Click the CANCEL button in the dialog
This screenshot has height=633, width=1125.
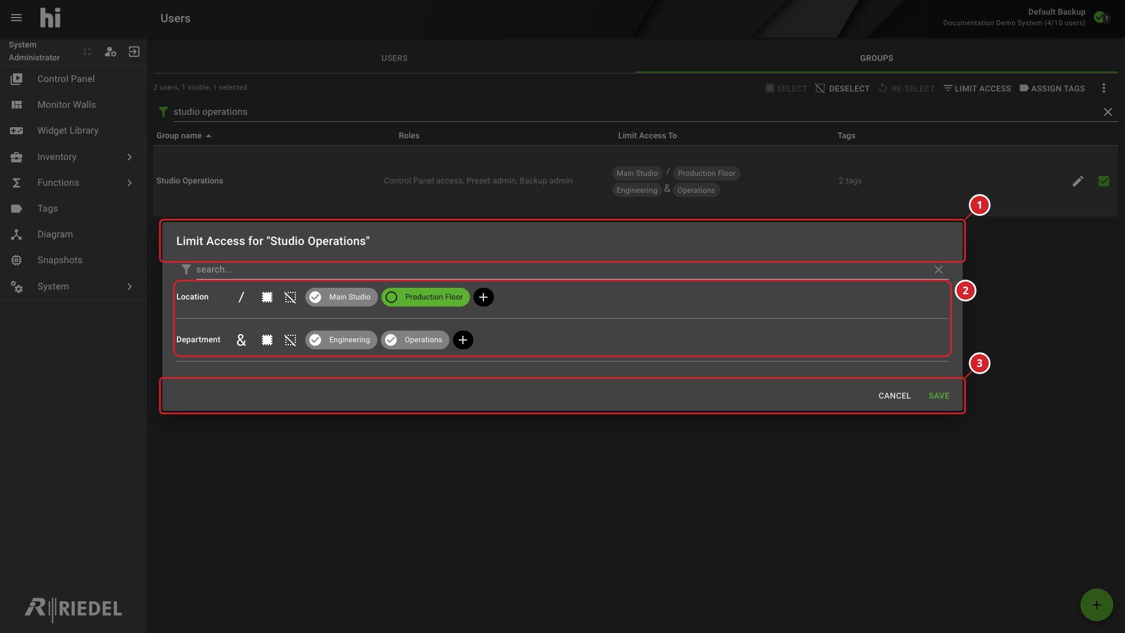[894, 396]
